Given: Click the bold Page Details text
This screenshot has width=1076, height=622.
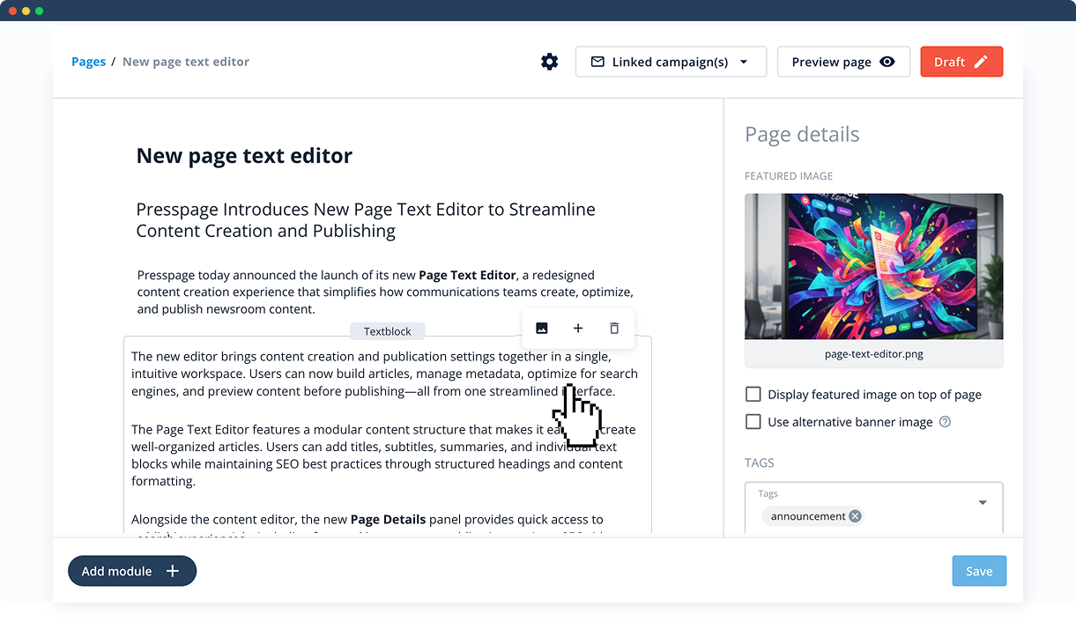Looking at the screenshot, I should click(x=388, y=519).
